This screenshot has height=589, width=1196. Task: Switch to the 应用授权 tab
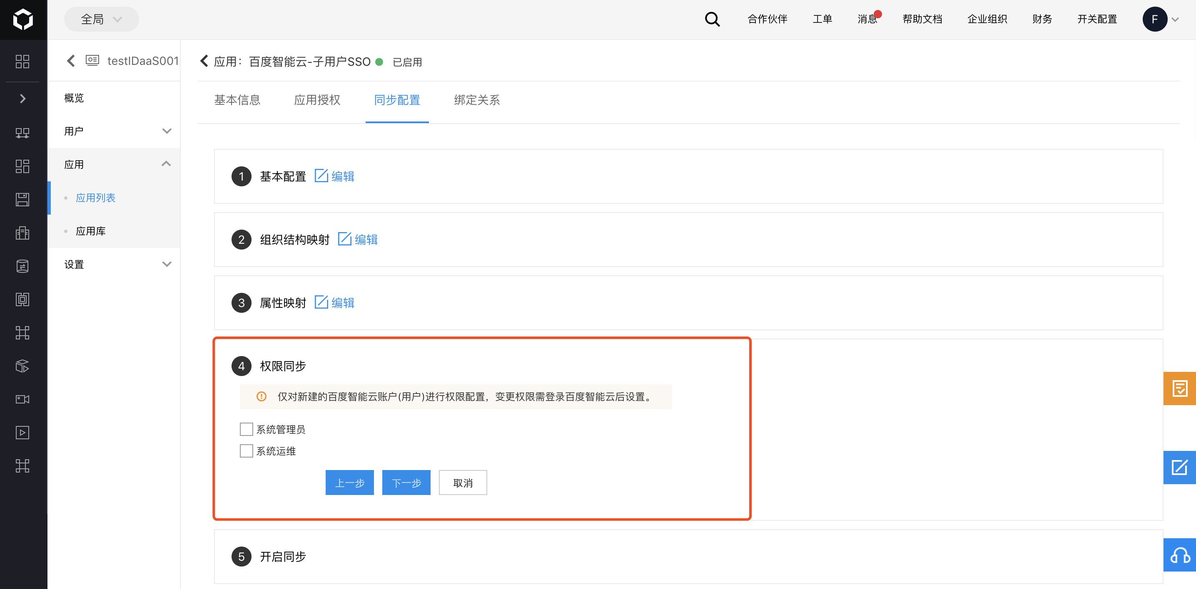pyautogui.click(x=317, y=100)
